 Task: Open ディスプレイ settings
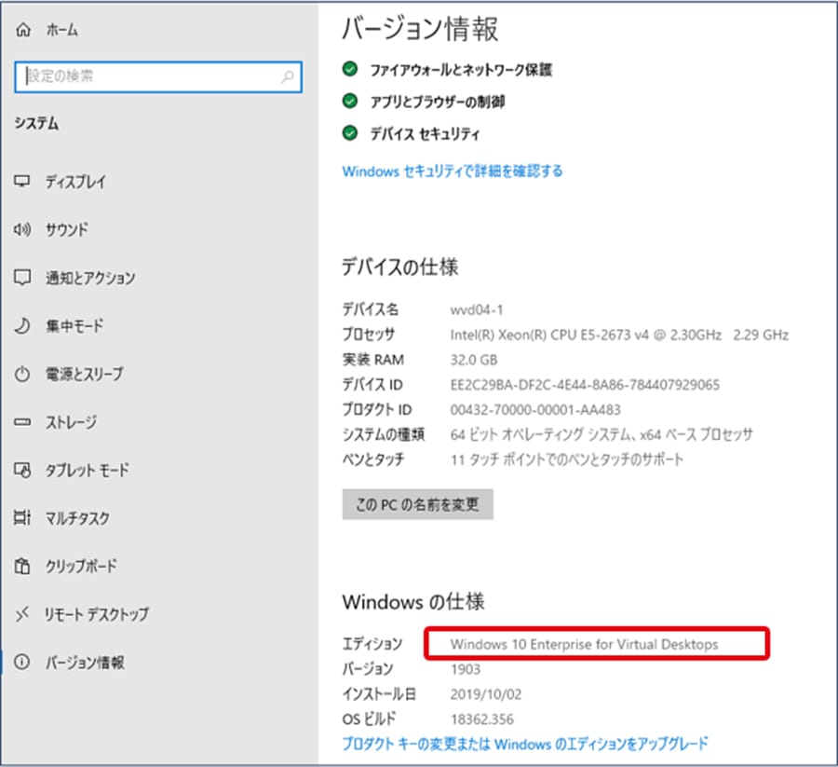(76, 182)
